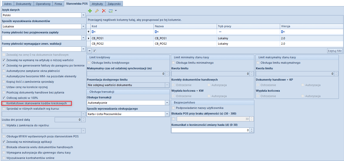Open the Sposób wprowadzania obsługującego dropdown
The height and width of the screenshot is (161, 344).
point(167,114)
